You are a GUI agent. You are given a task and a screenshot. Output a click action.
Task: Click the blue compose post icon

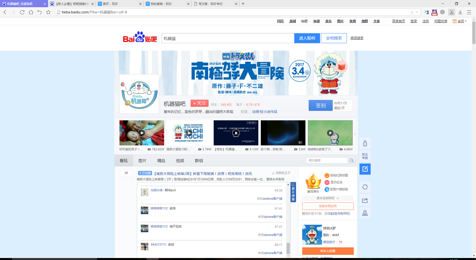pyautogui.click(x=365, y=169)
